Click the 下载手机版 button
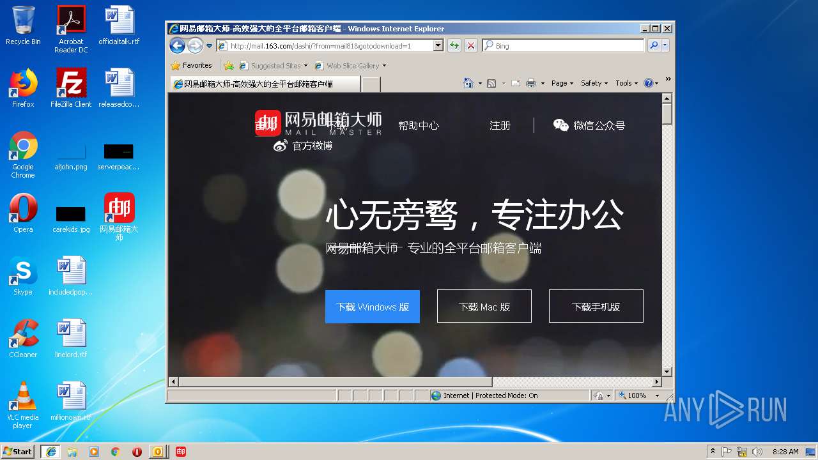Viewport: 818px width, 460px height. point(596,307)
